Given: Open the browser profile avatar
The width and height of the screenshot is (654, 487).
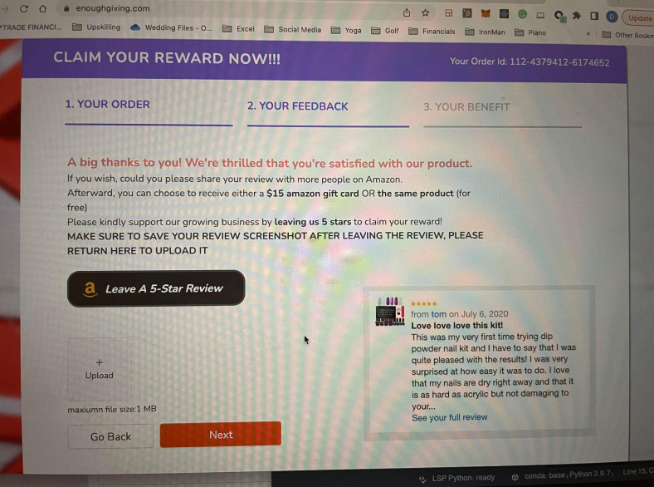Looking at the screenshot, I should [612, 17].
